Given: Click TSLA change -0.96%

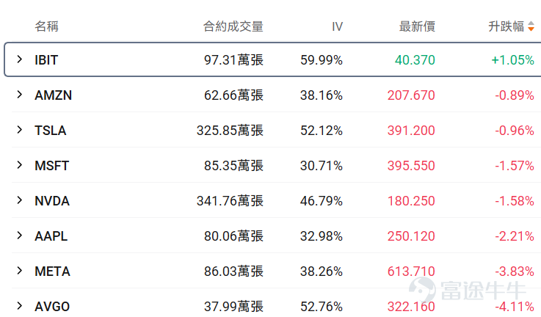Looking at the screenshot, I should coord(515,131).
